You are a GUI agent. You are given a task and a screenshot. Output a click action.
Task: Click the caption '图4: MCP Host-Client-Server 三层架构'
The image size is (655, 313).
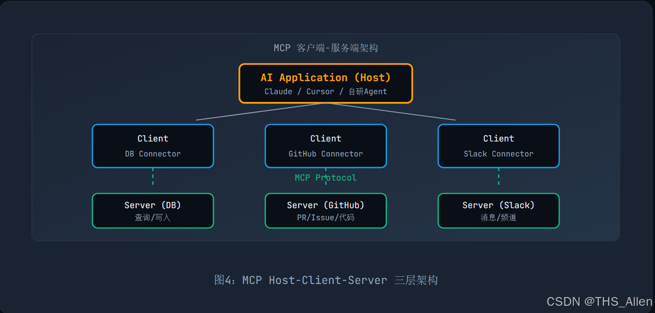[326, 280]
